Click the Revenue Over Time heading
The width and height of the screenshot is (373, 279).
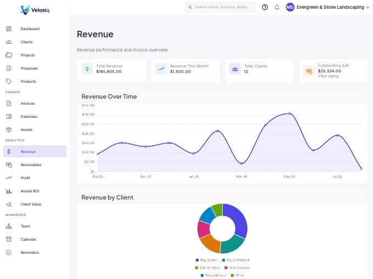click(x=109, y=96)
